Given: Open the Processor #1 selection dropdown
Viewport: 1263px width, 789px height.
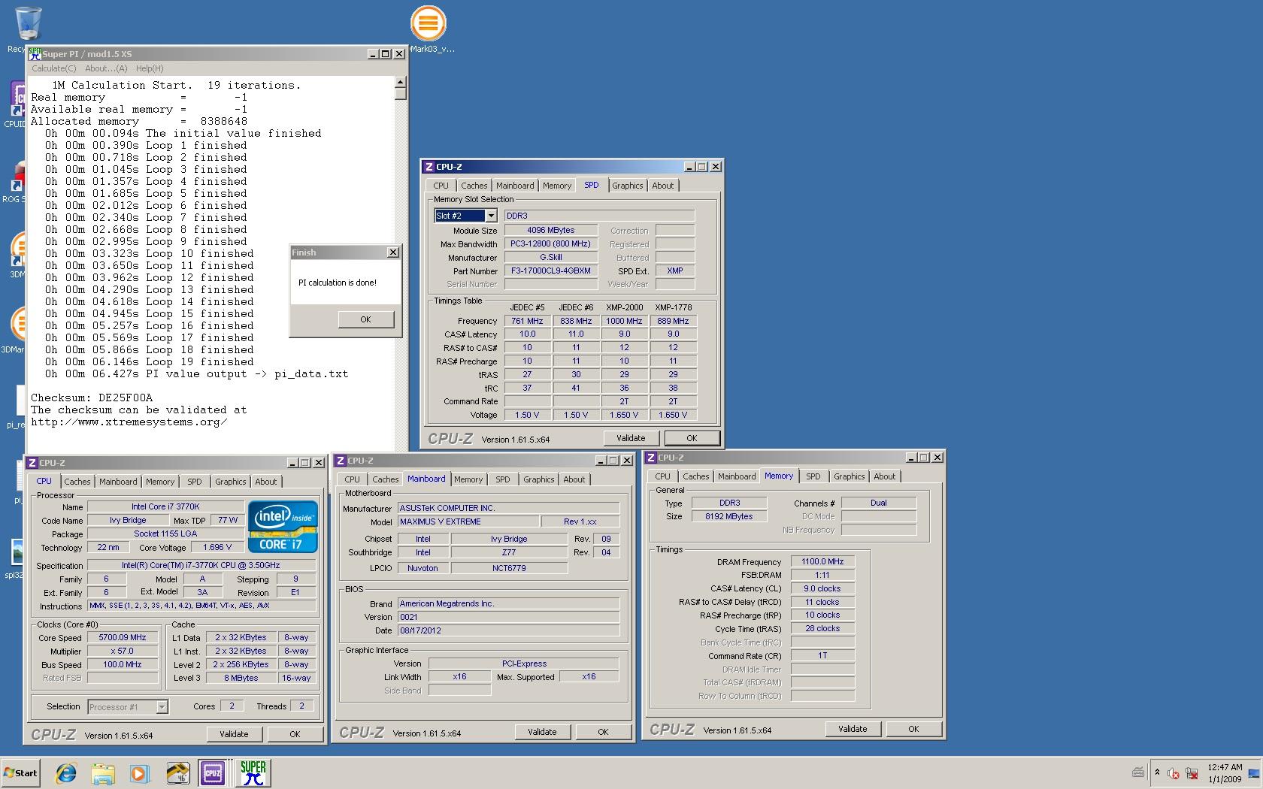Looking at the screenshot, I should (x=162, y=707).
